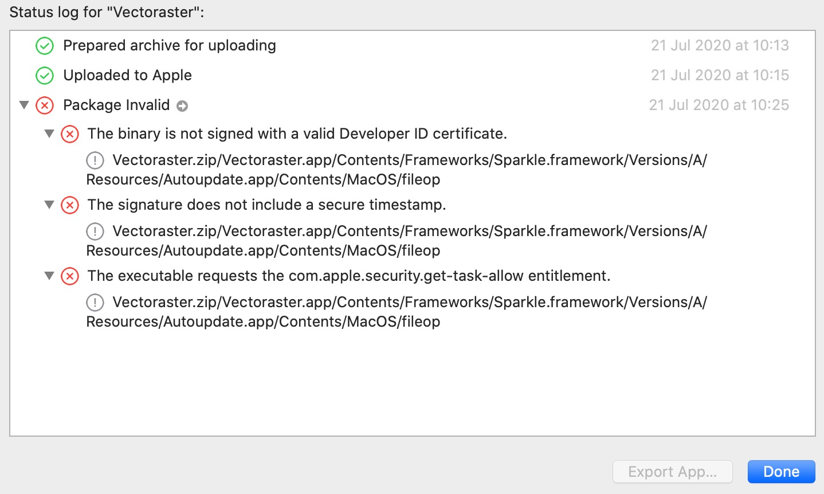Select the Prepared archive for uploading entry
The height and width of the screenshot is (494, 824).
pos(170,46)
